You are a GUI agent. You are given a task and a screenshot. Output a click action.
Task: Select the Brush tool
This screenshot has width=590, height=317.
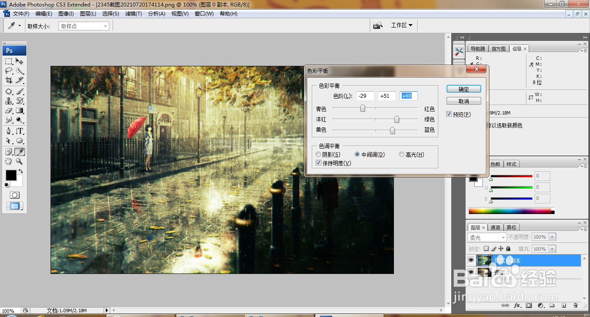point(19,91)
